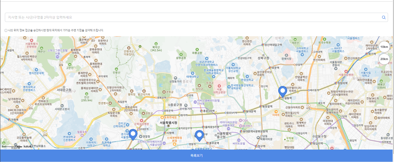The height and width of the screenshot is (162, 394).
Task: Click the 독립문역 station label
Action: click(x=122, y=102)
